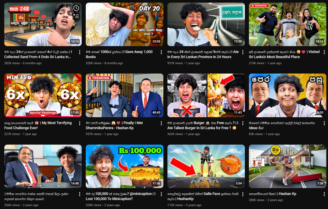Viewport: 328px width, 209px height.
Task: Open more actions for Most Beautiful Place video
Action: click(x=324, y=52)
